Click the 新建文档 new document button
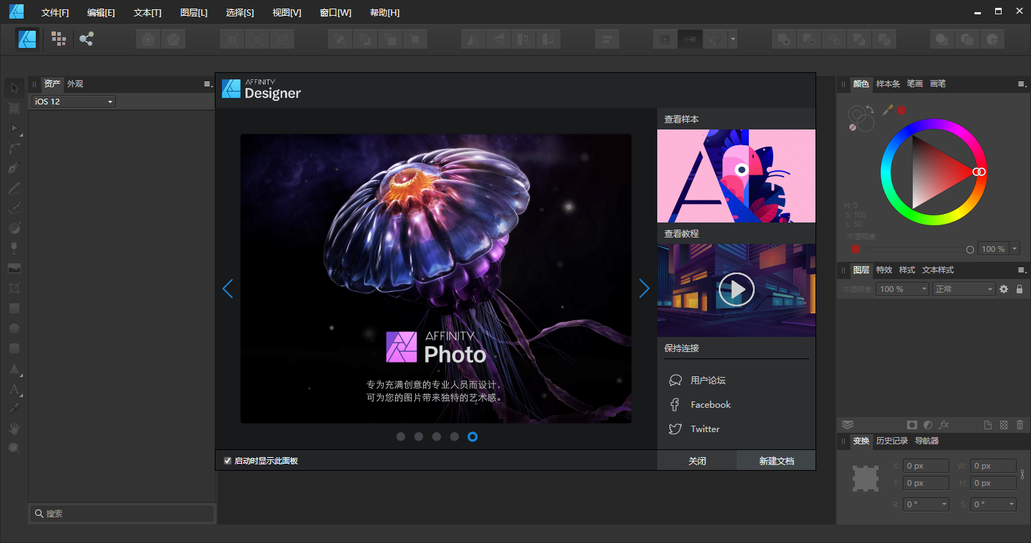Viewport: 1031px width, 543px height. point(776,461)
